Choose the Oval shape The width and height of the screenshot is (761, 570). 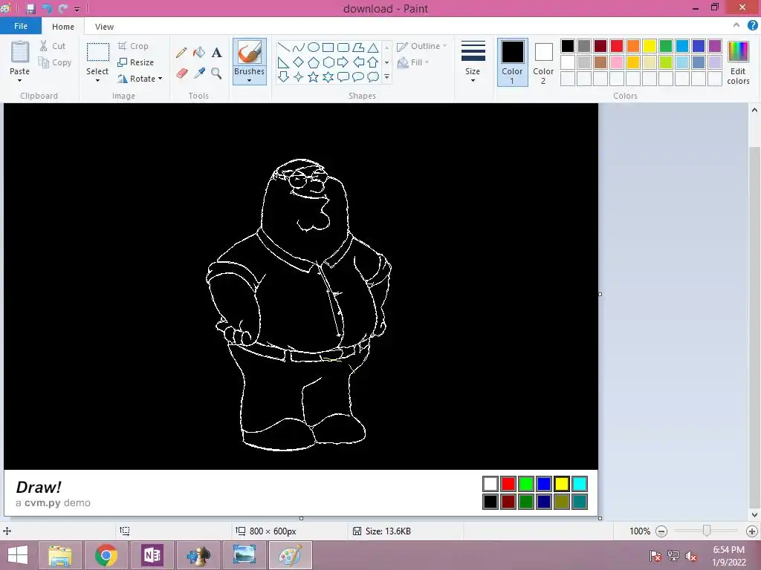pyautogui.click(x=314, y=47)
